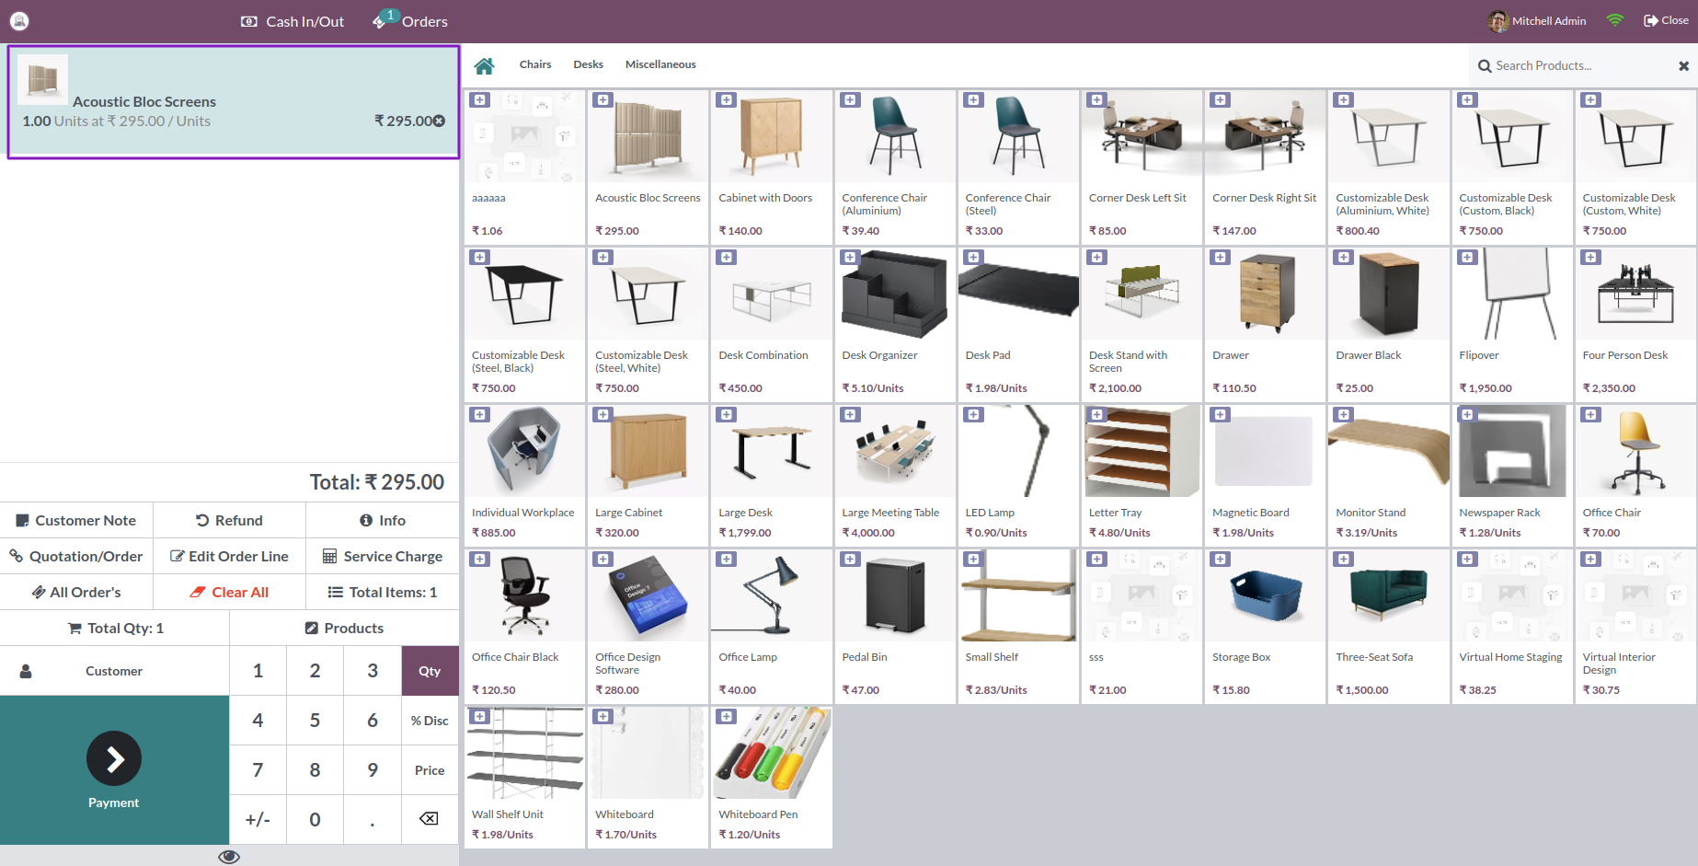
Task: Remove Acoustic Bloc Screens from the order with its X
Action: click(x=439, y=121)
